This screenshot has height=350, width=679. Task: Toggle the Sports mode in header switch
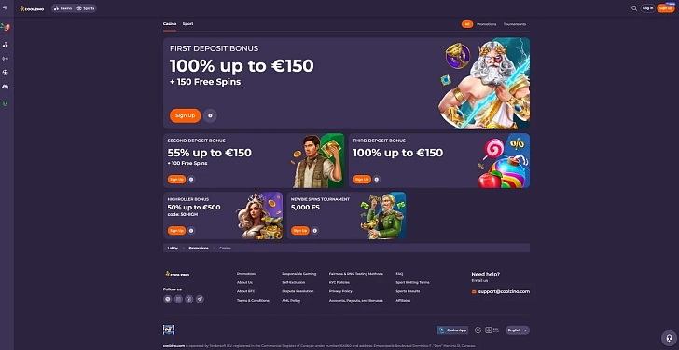tap(86, 8)
